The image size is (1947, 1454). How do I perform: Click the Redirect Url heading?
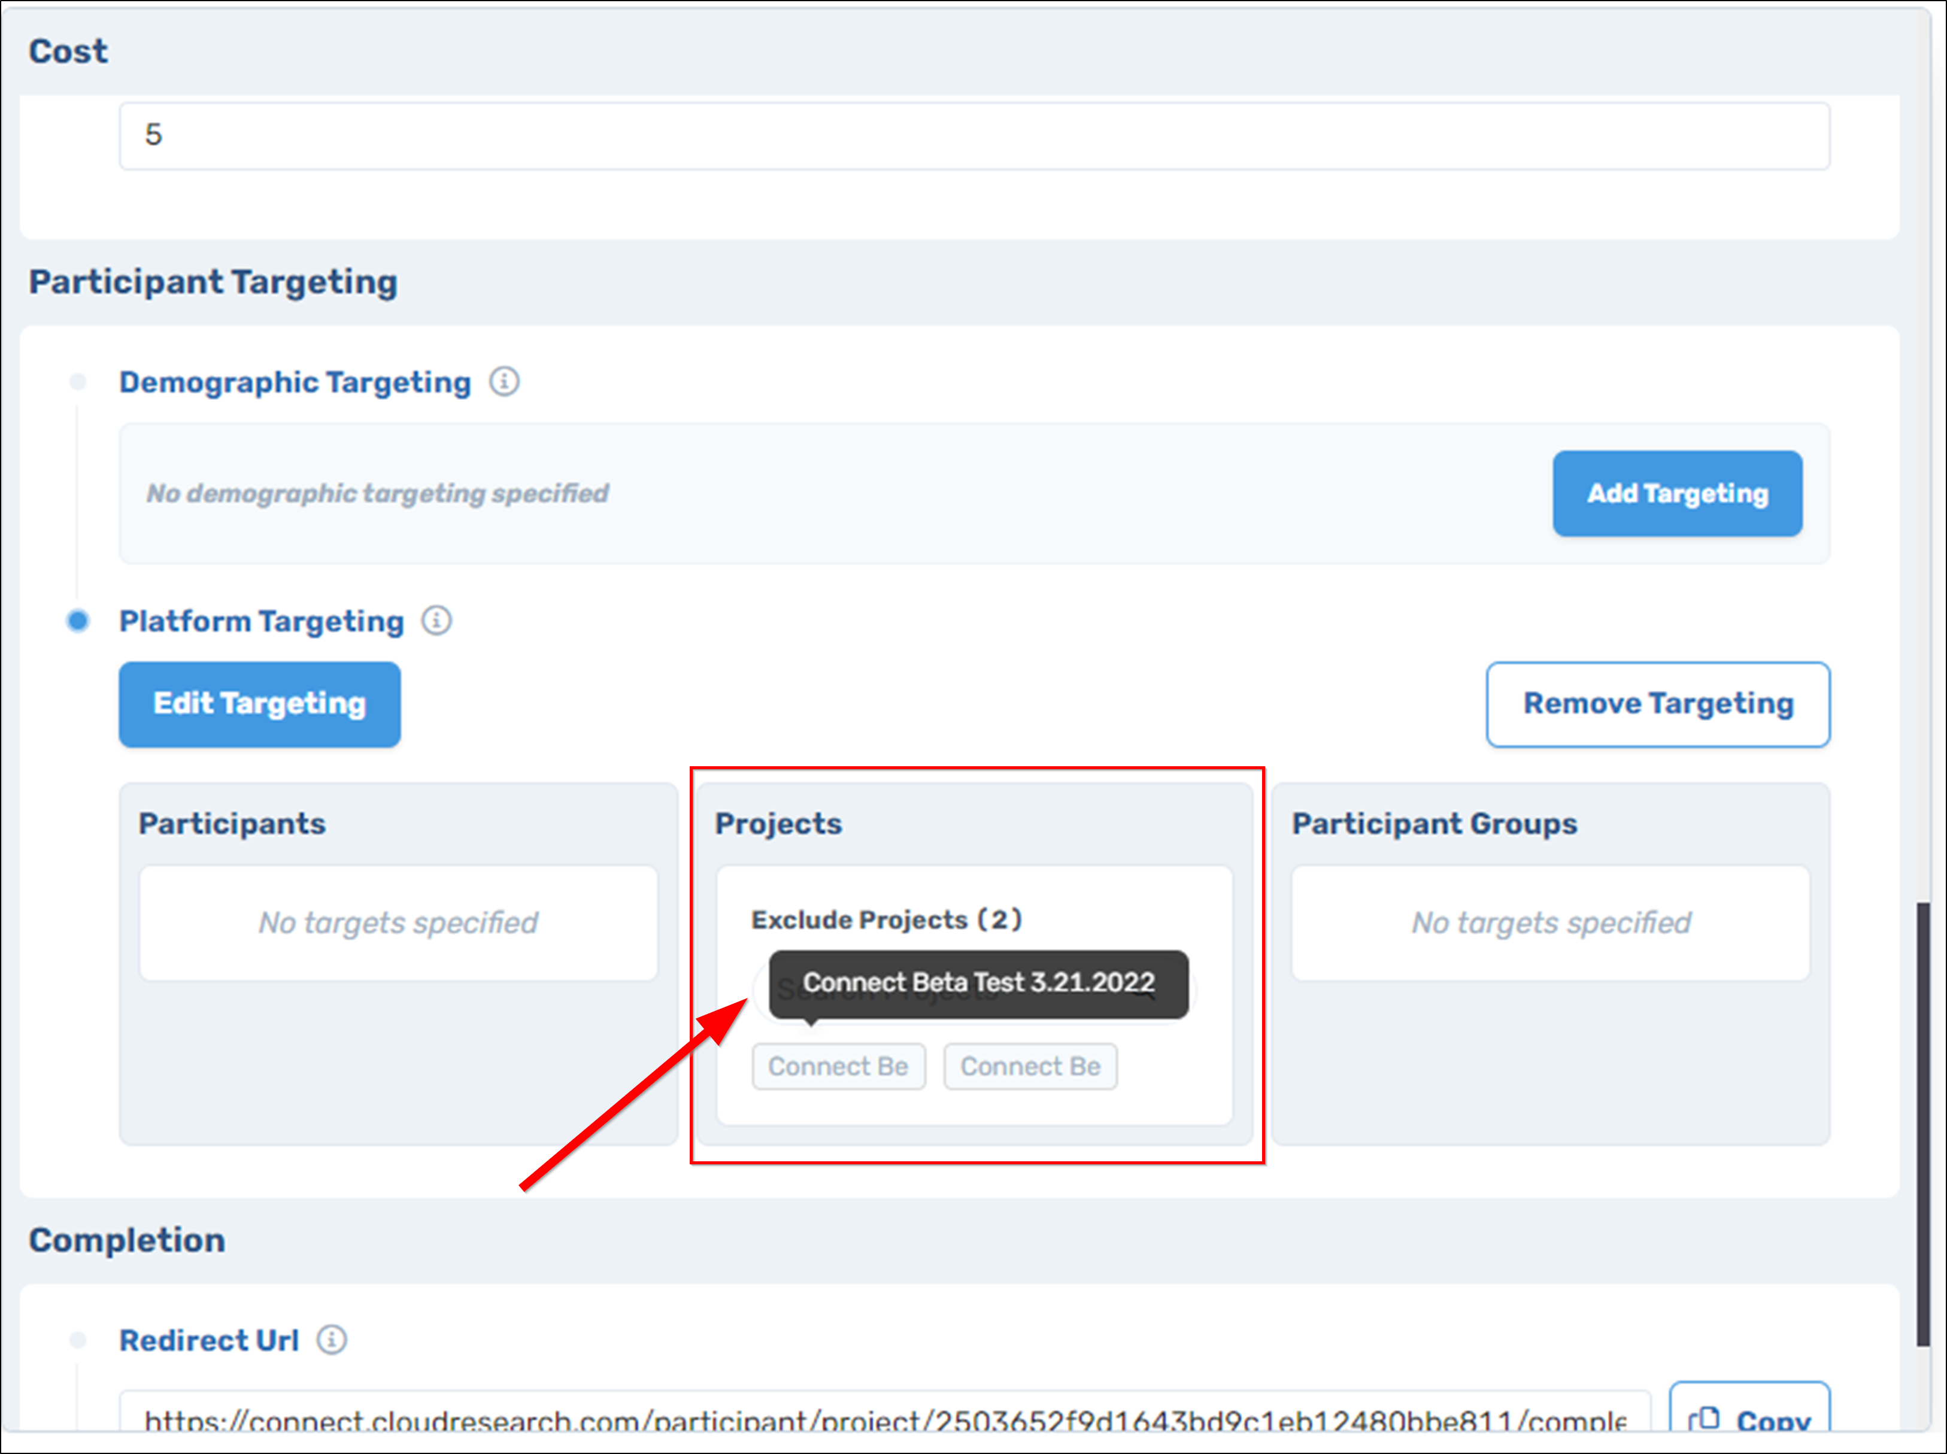coord(210,1340)
